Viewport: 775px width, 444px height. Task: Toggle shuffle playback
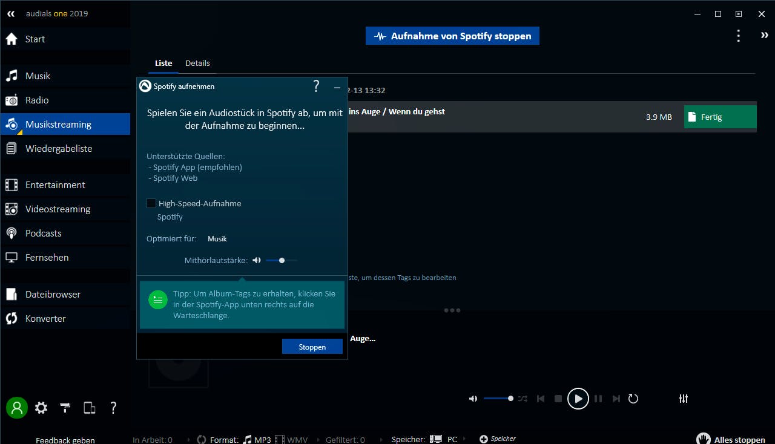pos(523,399)
